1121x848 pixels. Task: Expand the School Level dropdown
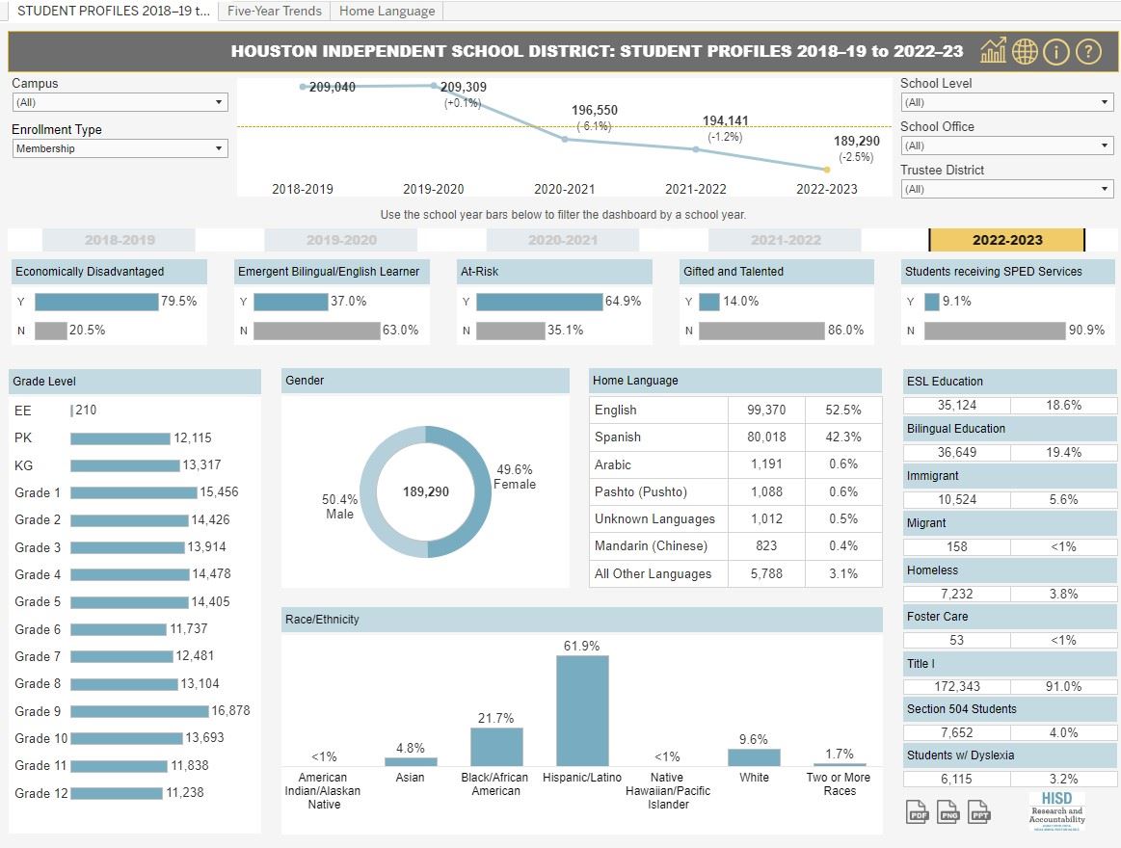(x=1006, y=102)
